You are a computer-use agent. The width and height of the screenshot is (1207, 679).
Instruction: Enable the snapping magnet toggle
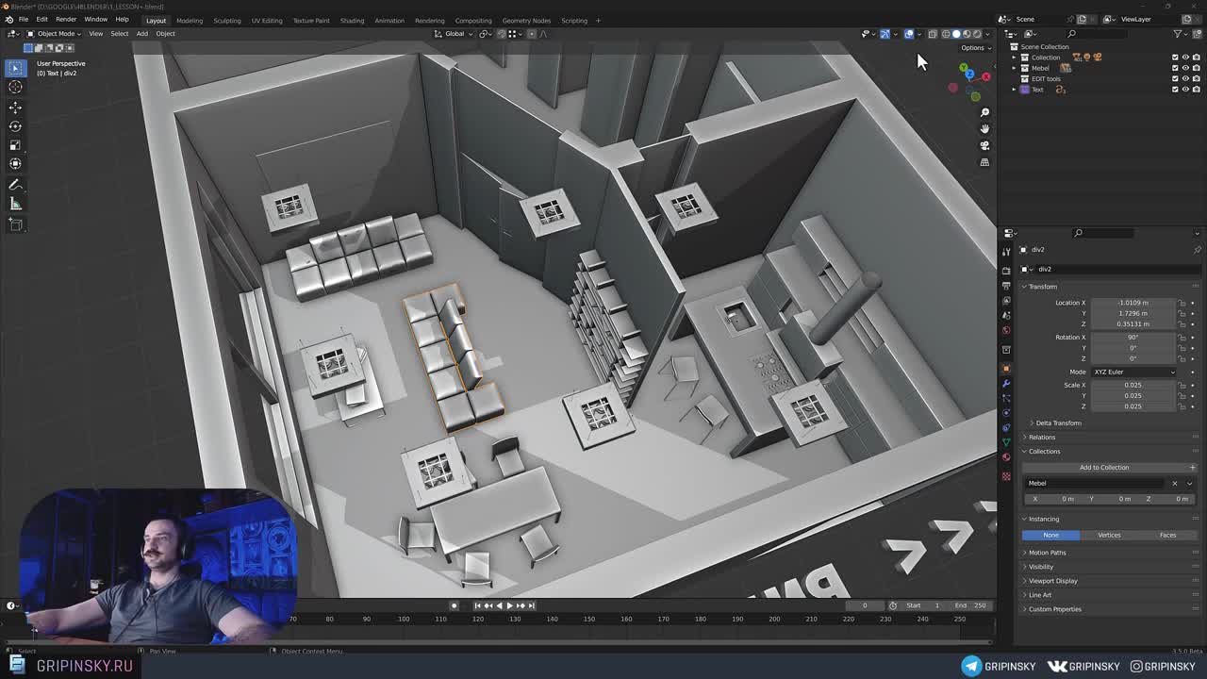[x=501, y=34]
